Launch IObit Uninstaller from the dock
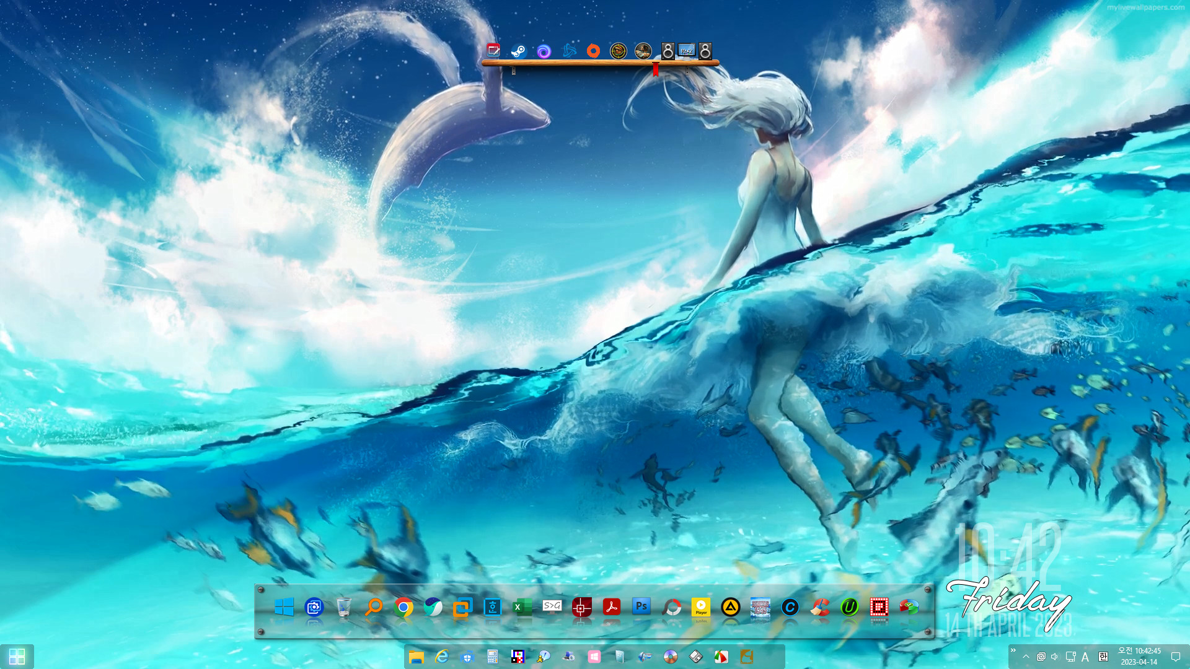The height and width of the screenshot is (669, 1190). tap(850, 607)
